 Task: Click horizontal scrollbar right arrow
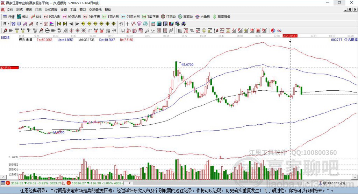[308, 183]
